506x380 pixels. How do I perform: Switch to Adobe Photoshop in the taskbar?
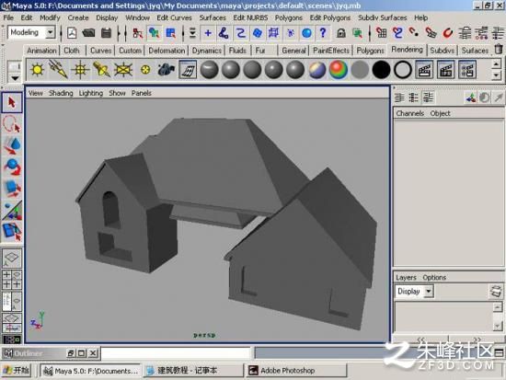point(296,371)
